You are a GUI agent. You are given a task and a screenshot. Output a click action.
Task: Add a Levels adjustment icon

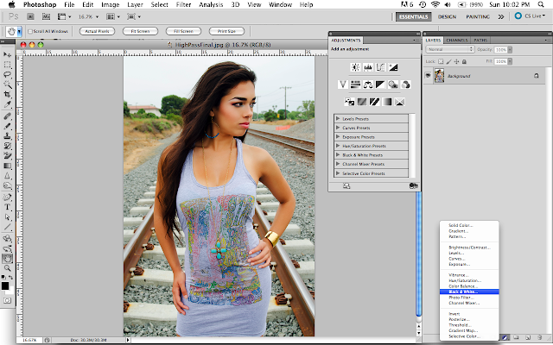pos(368,67)
